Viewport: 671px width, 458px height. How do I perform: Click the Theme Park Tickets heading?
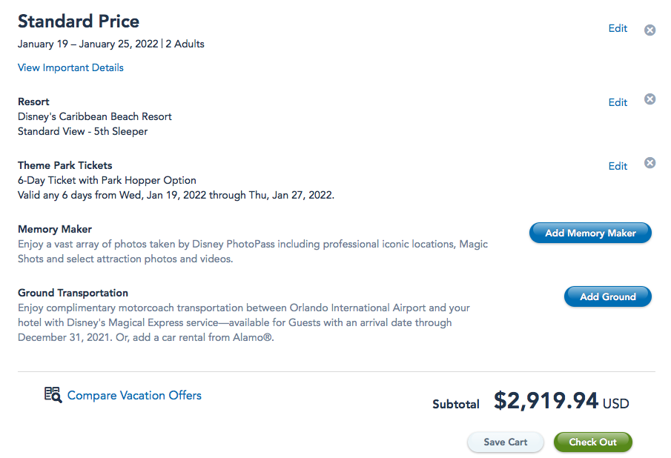(65, 165)
